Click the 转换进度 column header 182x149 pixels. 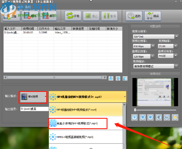point(80,29)
